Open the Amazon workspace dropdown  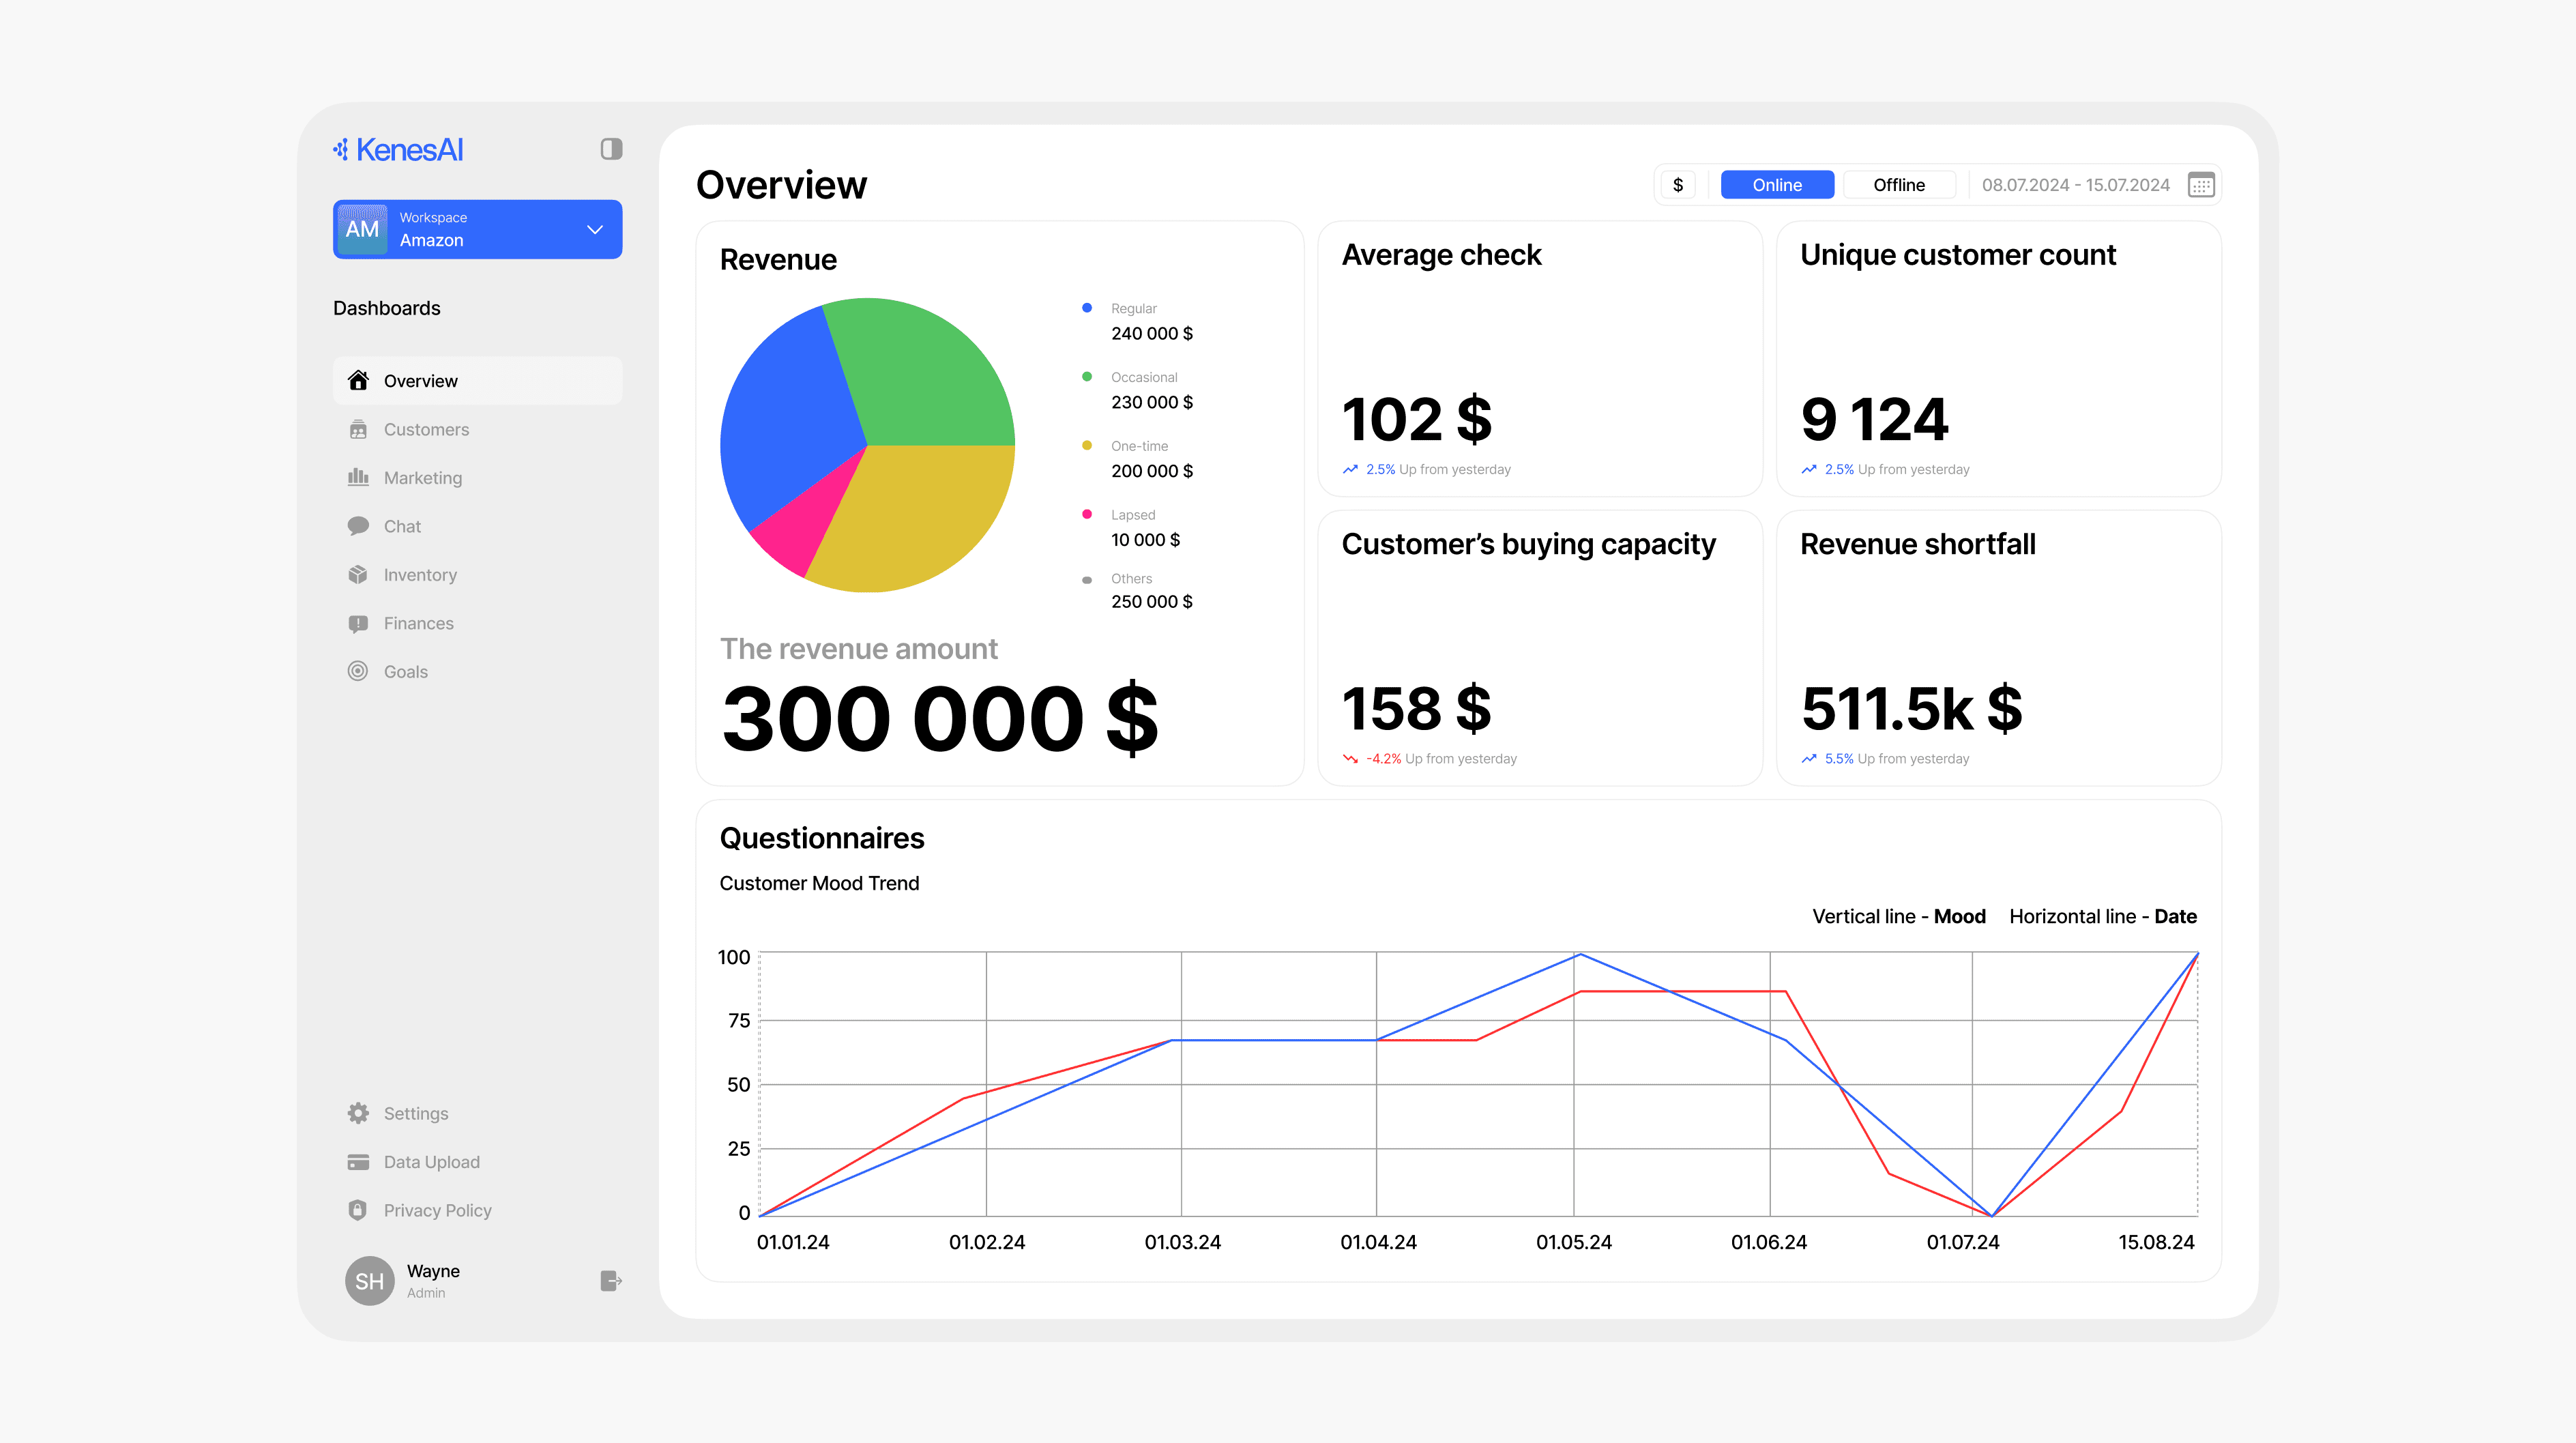click(477, 229)
